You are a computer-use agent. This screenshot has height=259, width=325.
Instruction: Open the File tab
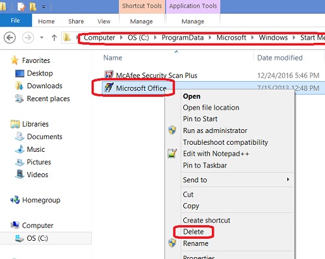16,21
